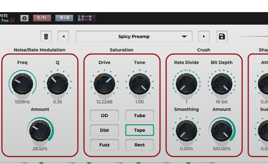Go to next preset with right arrow
This screenshot has height=164, width=268.
(204, 36)
